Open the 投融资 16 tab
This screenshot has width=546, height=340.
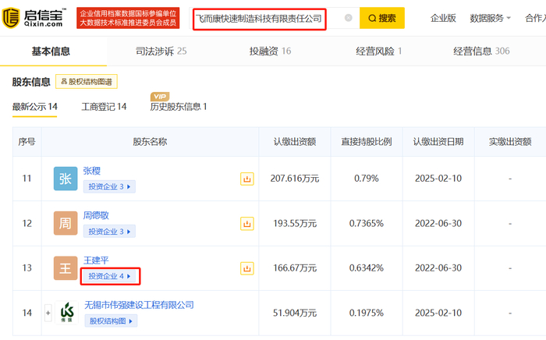[x=270, y=51]
